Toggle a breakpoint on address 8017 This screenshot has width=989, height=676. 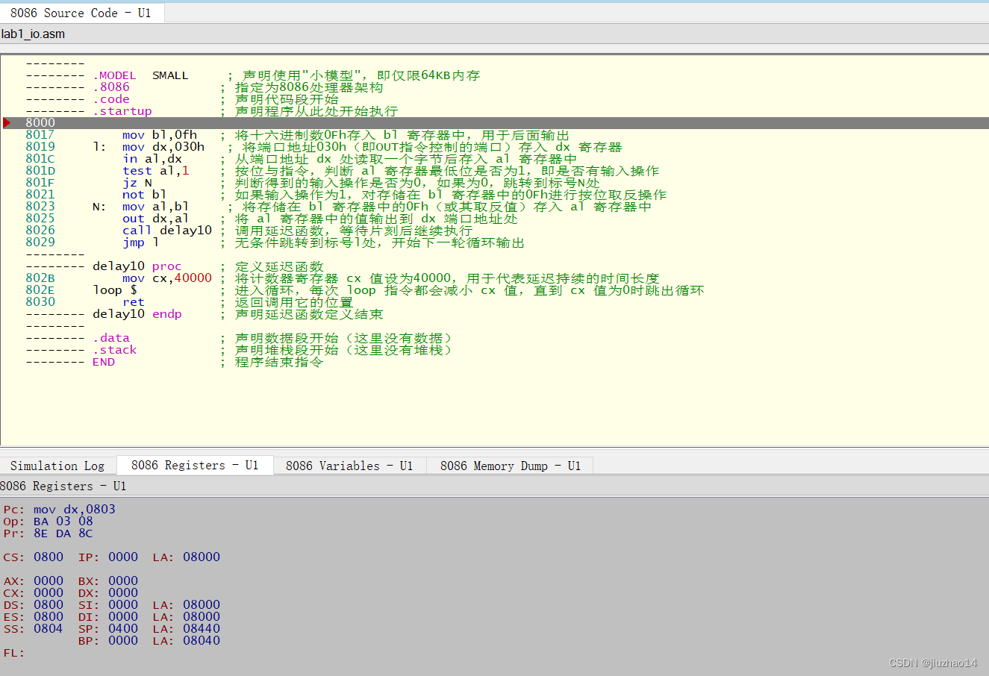point(40,134)
